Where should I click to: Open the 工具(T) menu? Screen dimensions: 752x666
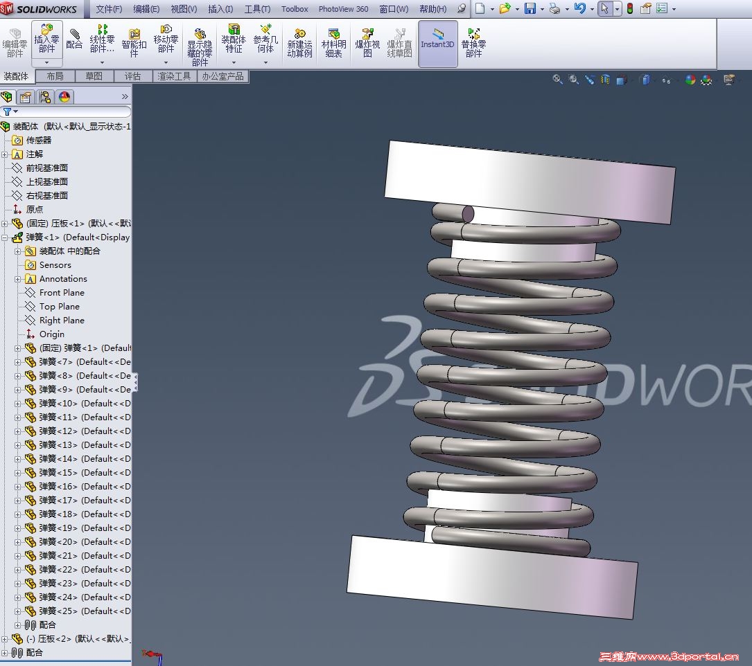258,9
